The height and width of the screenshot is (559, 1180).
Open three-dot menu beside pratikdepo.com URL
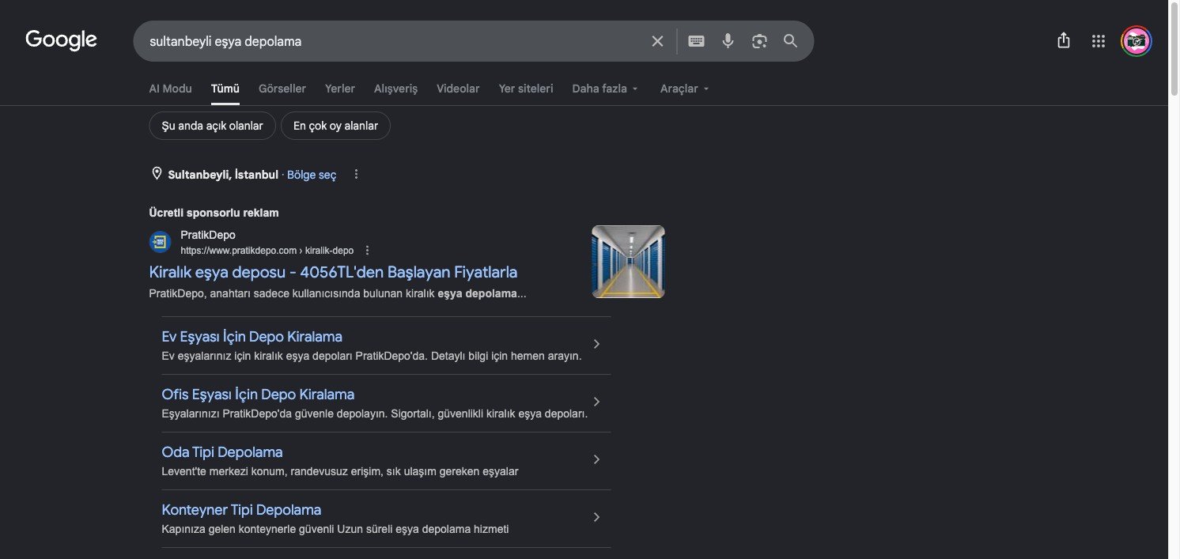coord(367,251)
